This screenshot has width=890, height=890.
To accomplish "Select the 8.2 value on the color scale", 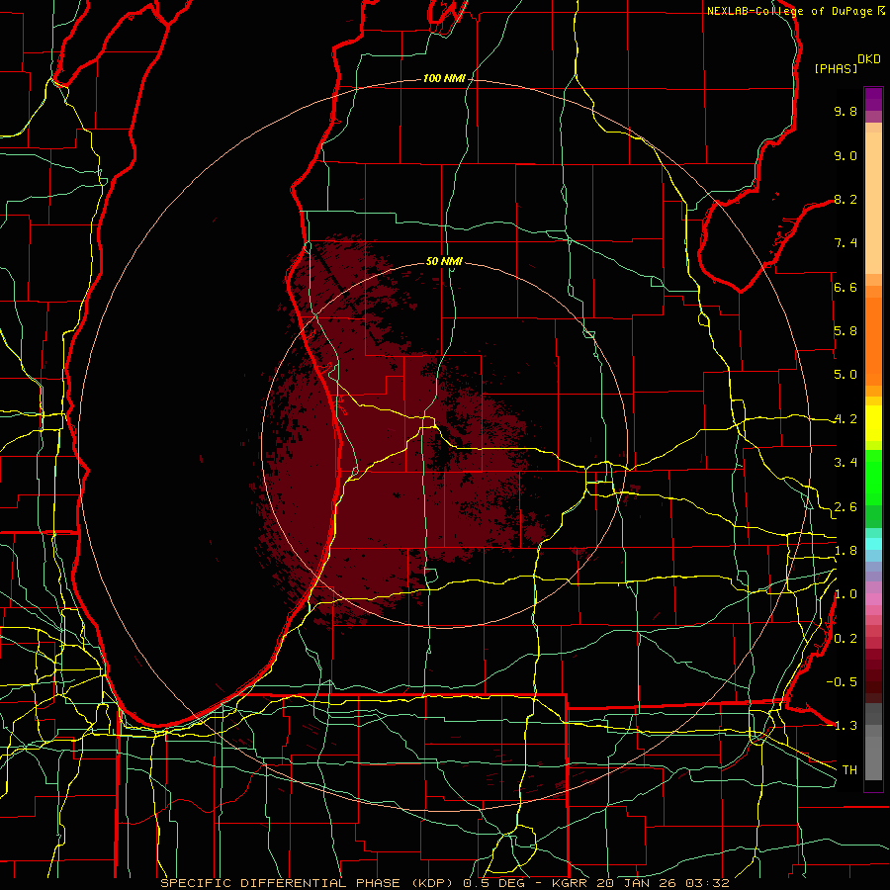I will pos(845,199).
